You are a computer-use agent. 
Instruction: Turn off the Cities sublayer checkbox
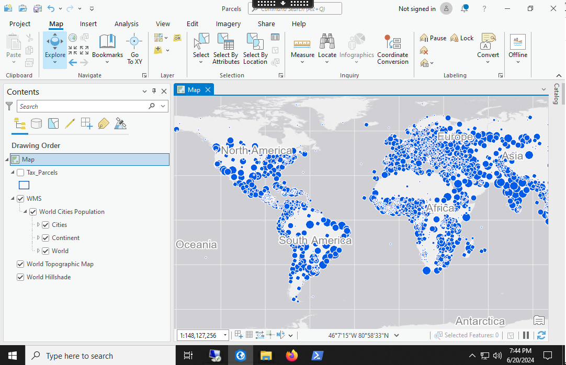[x=46, y=225]
